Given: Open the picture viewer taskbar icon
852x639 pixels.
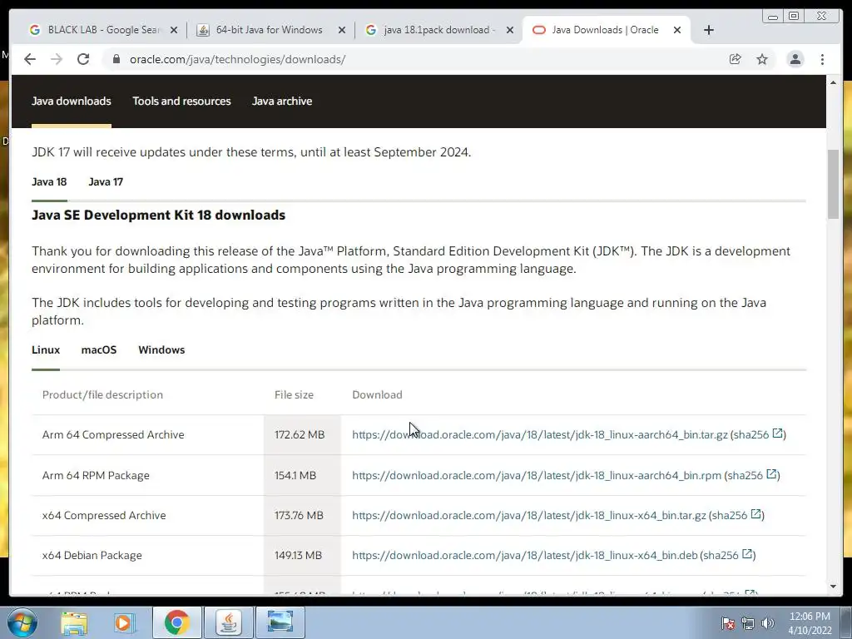Looking at the screenshot, I should (280, 622).
